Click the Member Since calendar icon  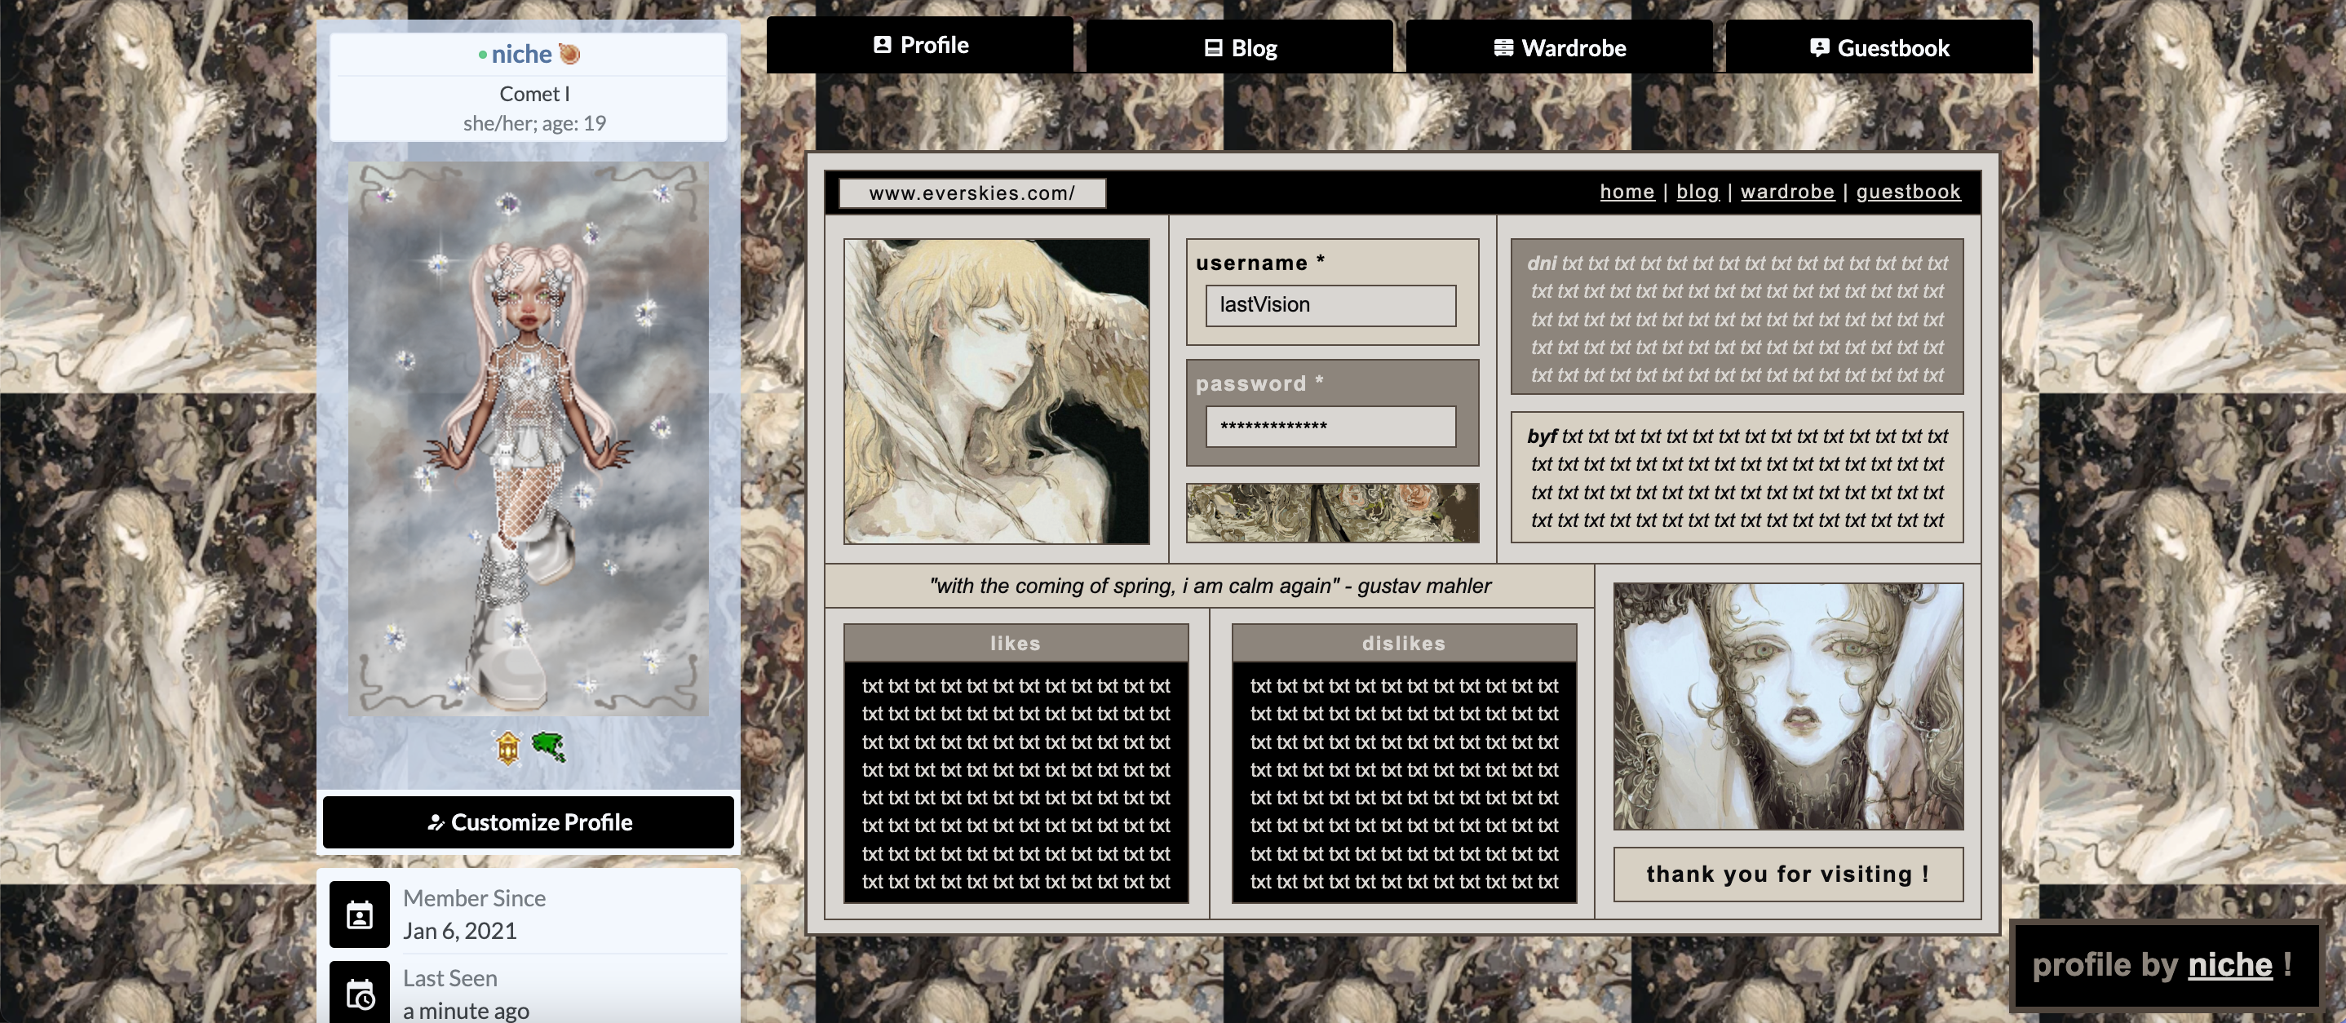pos(360,914)
